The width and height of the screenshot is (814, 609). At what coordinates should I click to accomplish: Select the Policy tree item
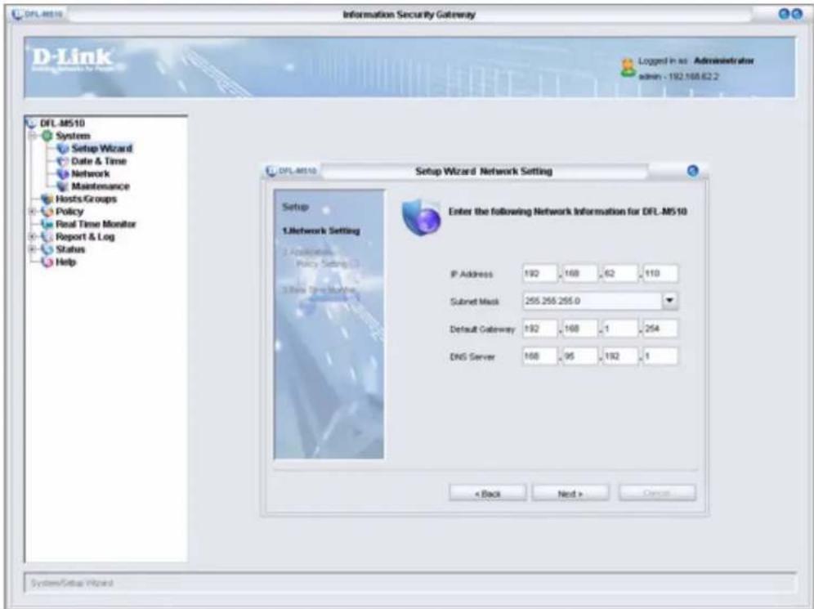pyautogui.click(x=69, y=211)
